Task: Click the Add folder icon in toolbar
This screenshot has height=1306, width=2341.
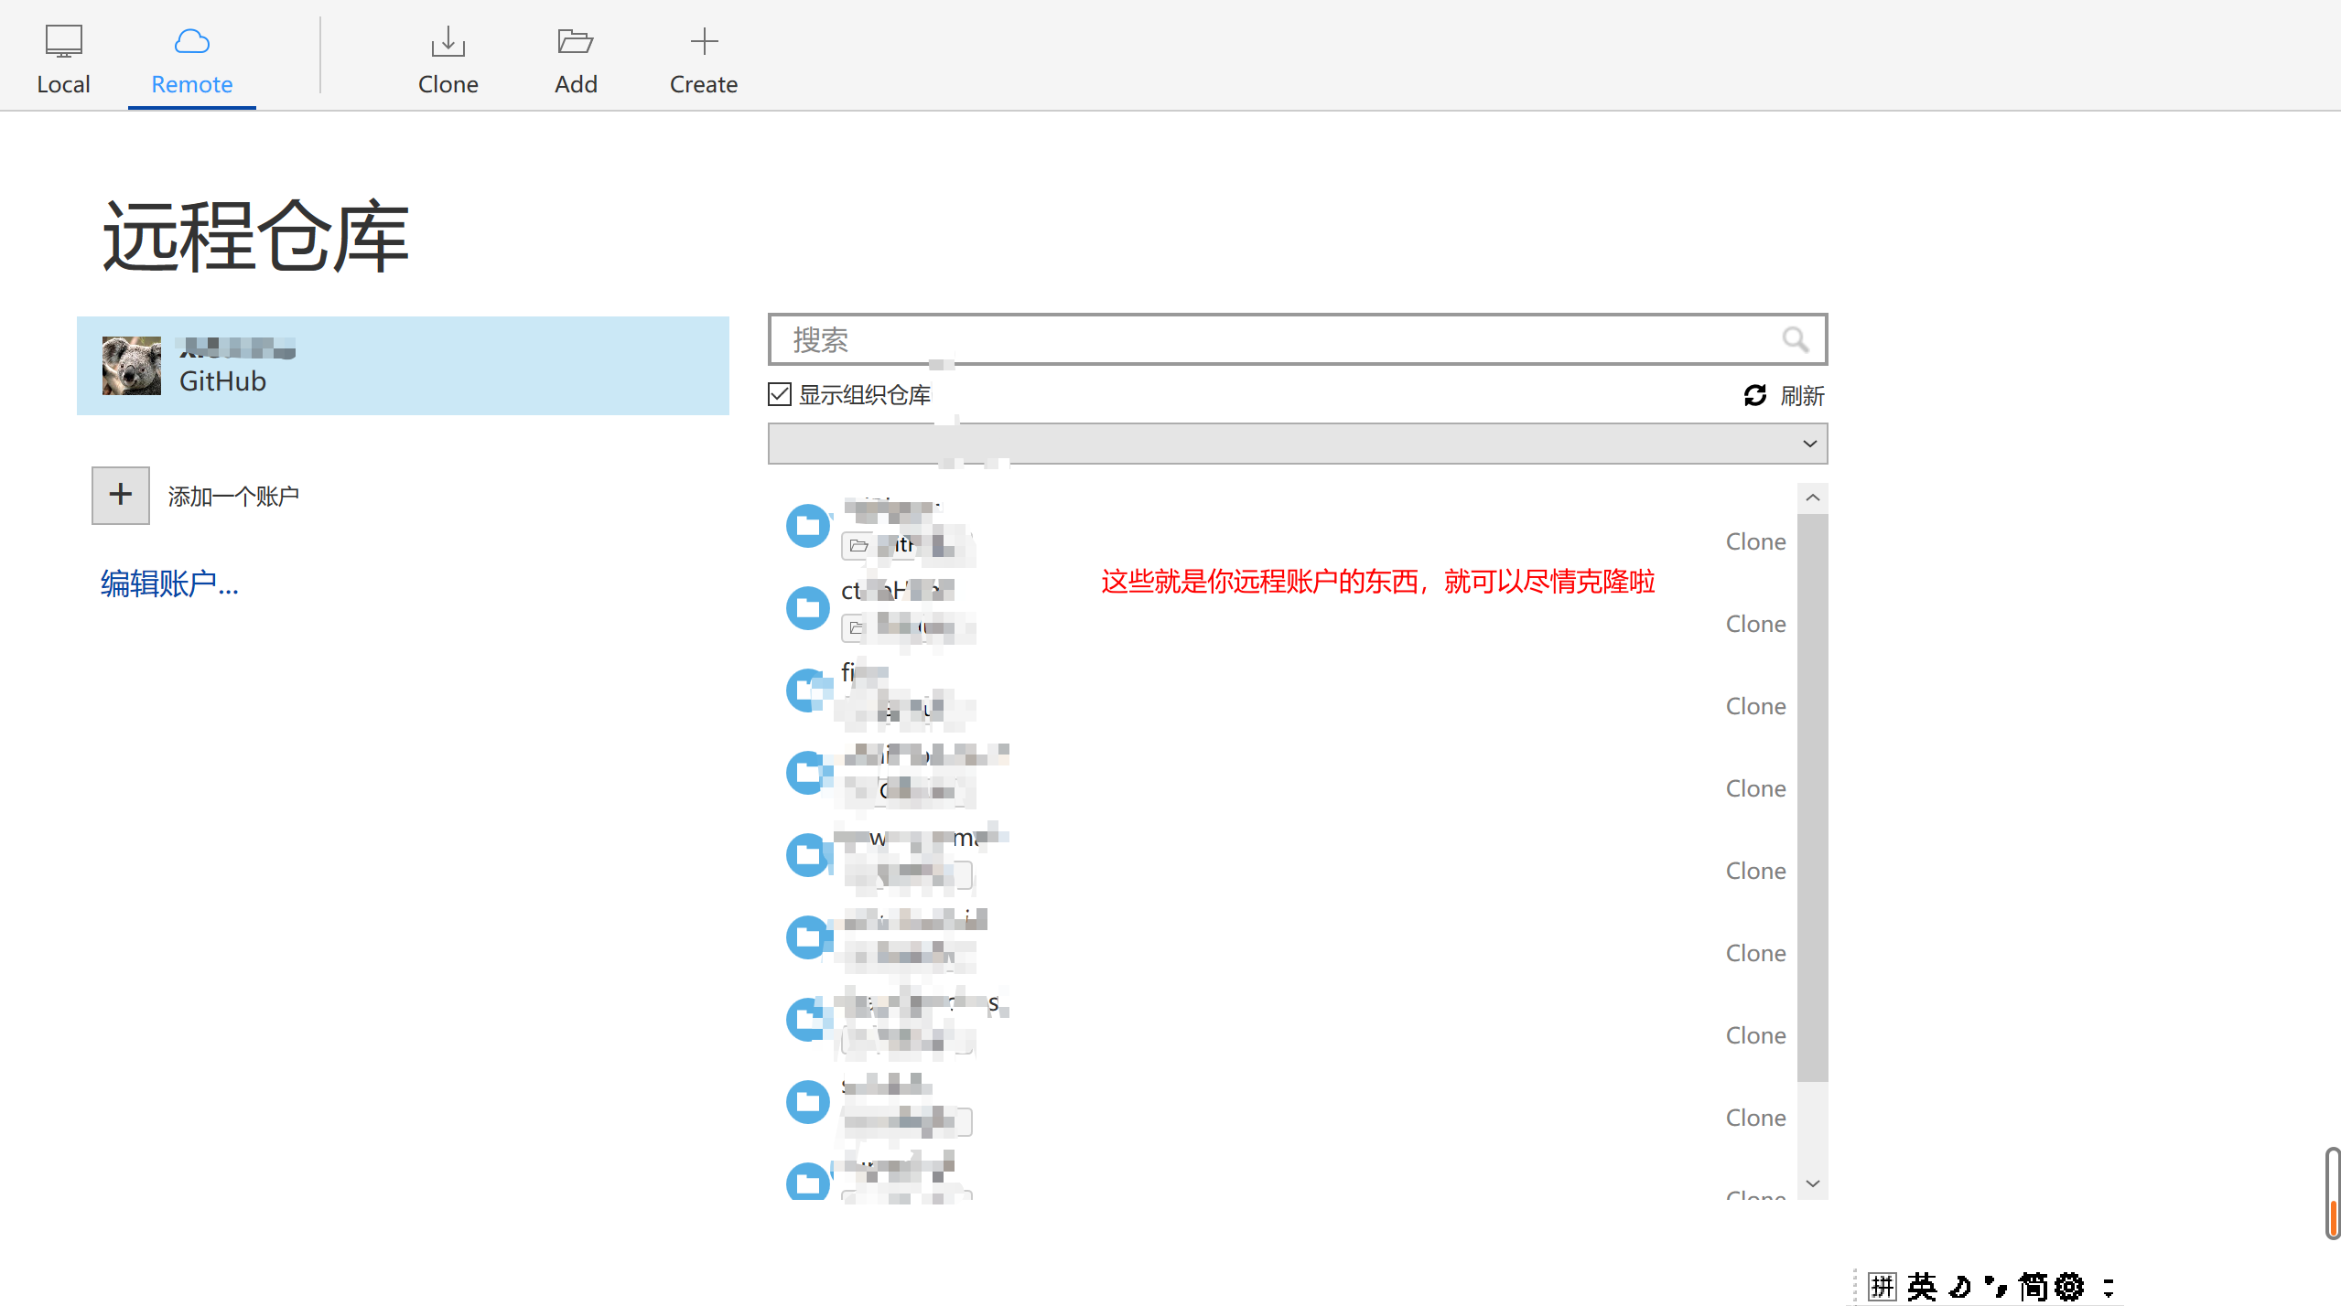Action: tap(575, 42)
